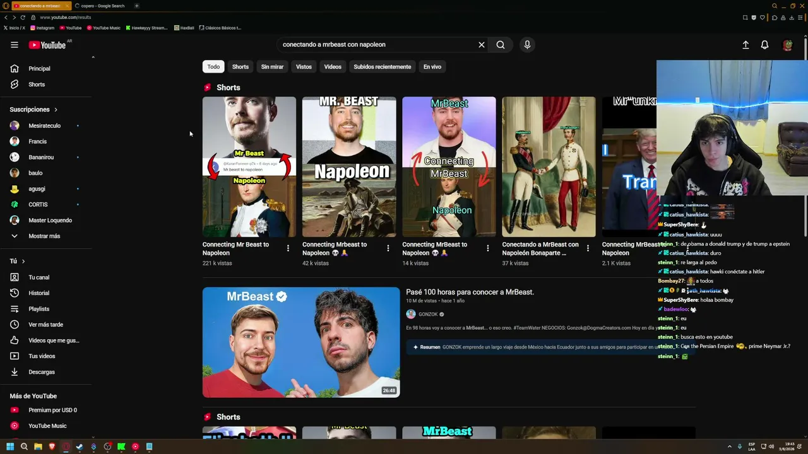Open the browser extensions icon
Image resolution: width=808 pixels, height=454 pixels.
point(774,17)
